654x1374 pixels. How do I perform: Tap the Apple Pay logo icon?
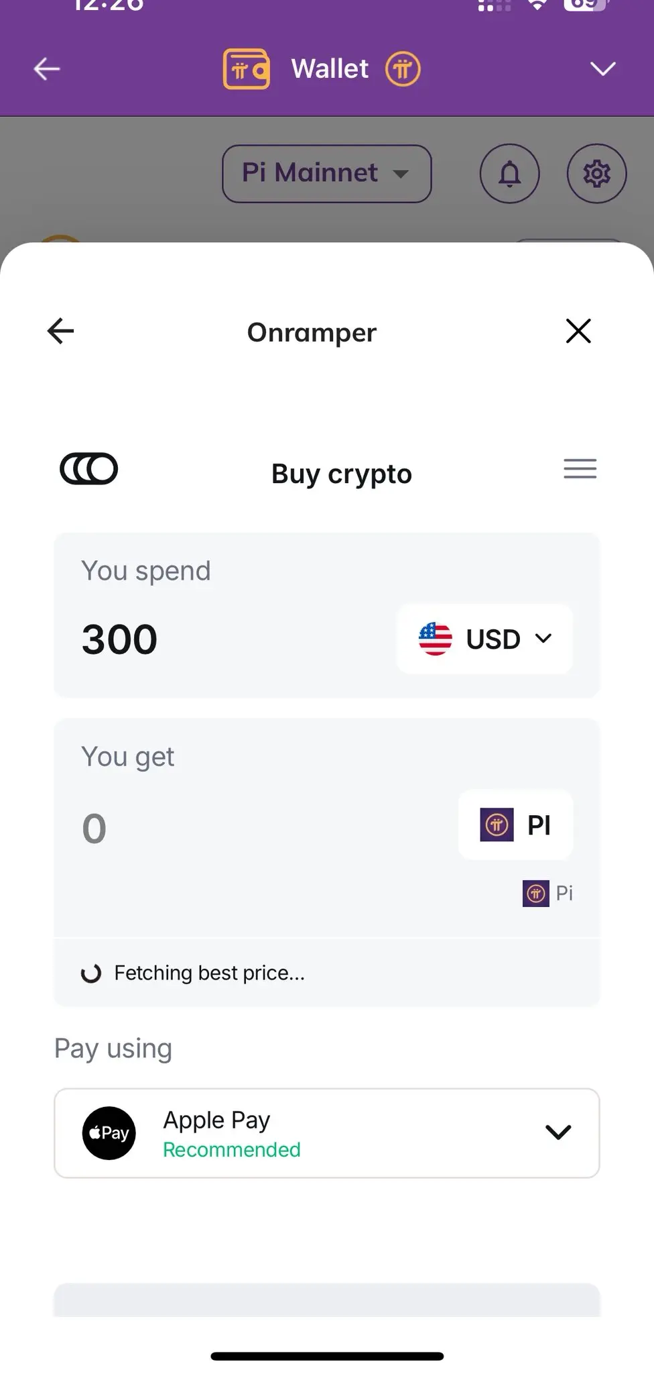[x=109, y=1133]
